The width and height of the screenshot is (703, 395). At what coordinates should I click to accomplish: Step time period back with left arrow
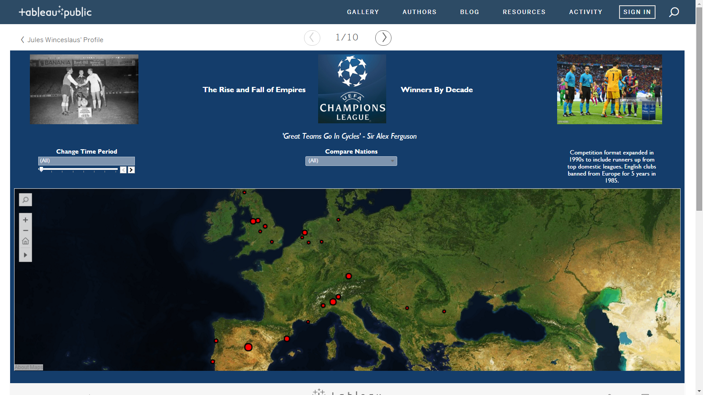click(x=123, y=170)
